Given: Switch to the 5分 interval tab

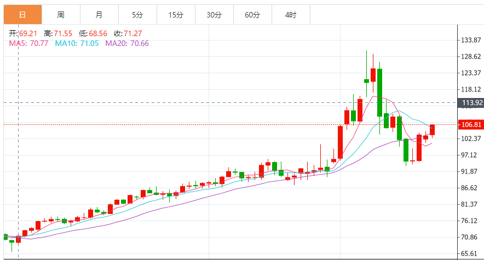Looking at the screenshot, I should pos(137,15).
